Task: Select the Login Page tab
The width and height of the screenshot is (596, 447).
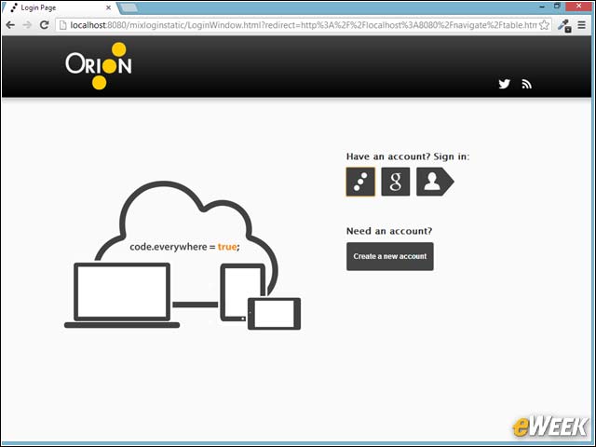Action: [61, 7]
